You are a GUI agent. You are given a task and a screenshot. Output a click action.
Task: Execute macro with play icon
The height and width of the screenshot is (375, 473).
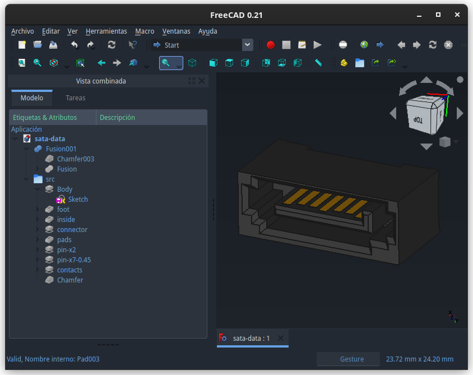pos(317,45)
